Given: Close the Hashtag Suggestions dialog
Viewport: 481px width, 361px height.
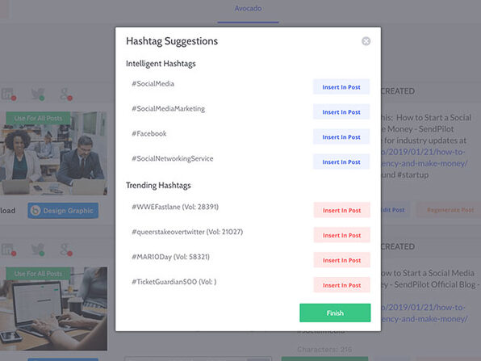Looking at the screenshot, I should pos(366,41).
